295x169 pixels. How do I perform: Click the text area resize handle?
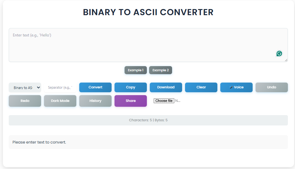286,60
